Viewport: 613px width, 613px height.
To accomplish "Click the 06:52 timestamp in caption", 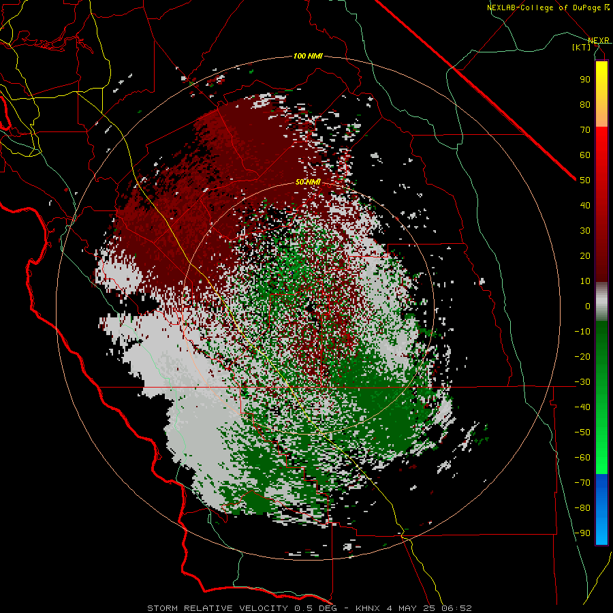I will pos(456,608).
